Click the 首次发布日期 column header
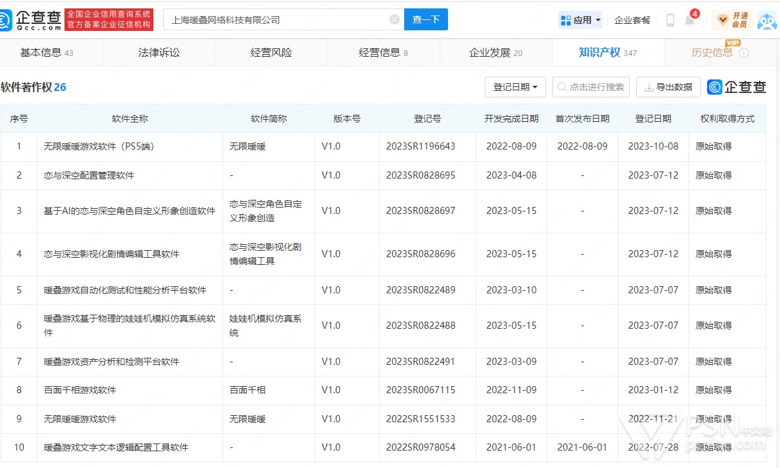The height and width of the screenshot is (468, 780). pyautogui.click(x=583, y=119)
